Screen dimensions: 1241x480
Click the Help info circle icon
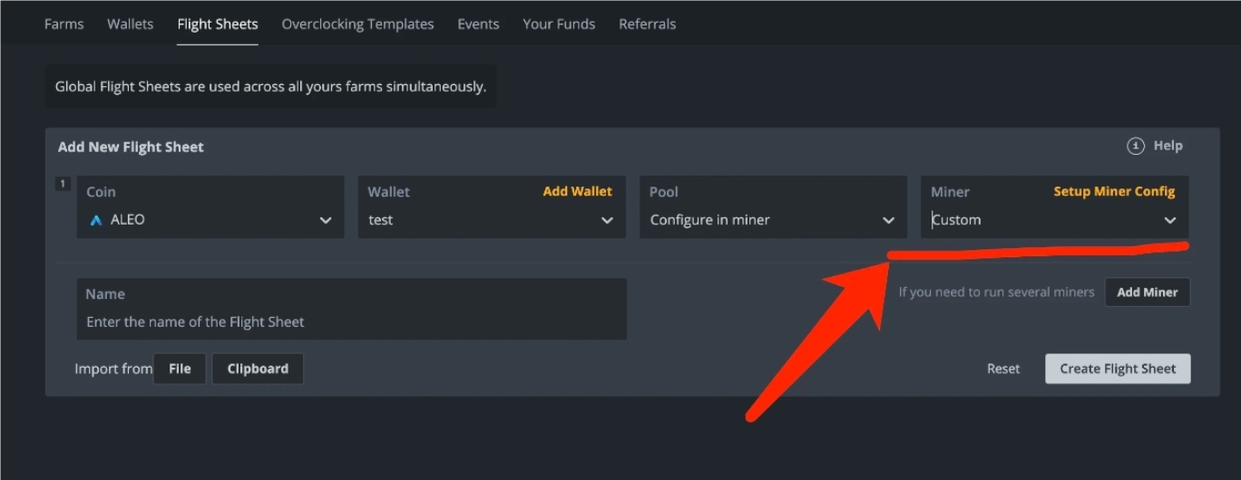[x=1136, y=146]
